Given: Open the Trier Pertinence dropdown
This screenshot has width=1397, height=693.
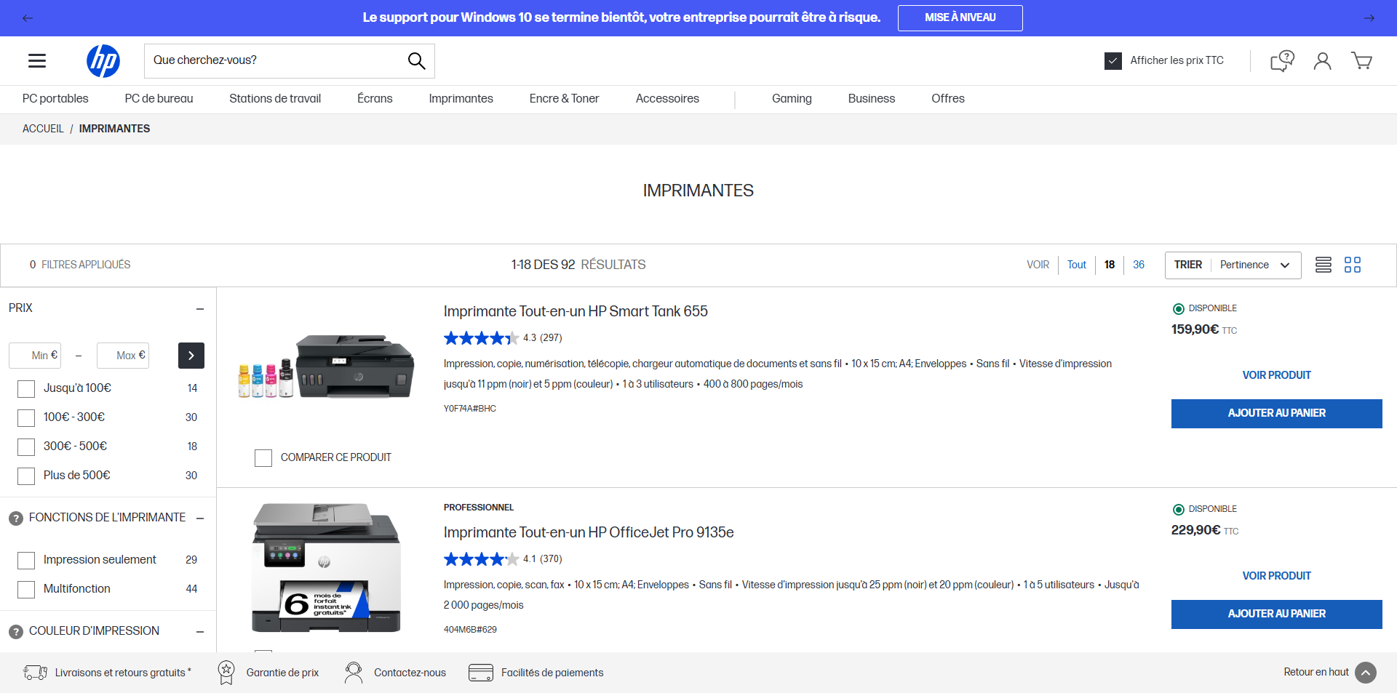Looking at the screenshot, I should click(1233, 265).
